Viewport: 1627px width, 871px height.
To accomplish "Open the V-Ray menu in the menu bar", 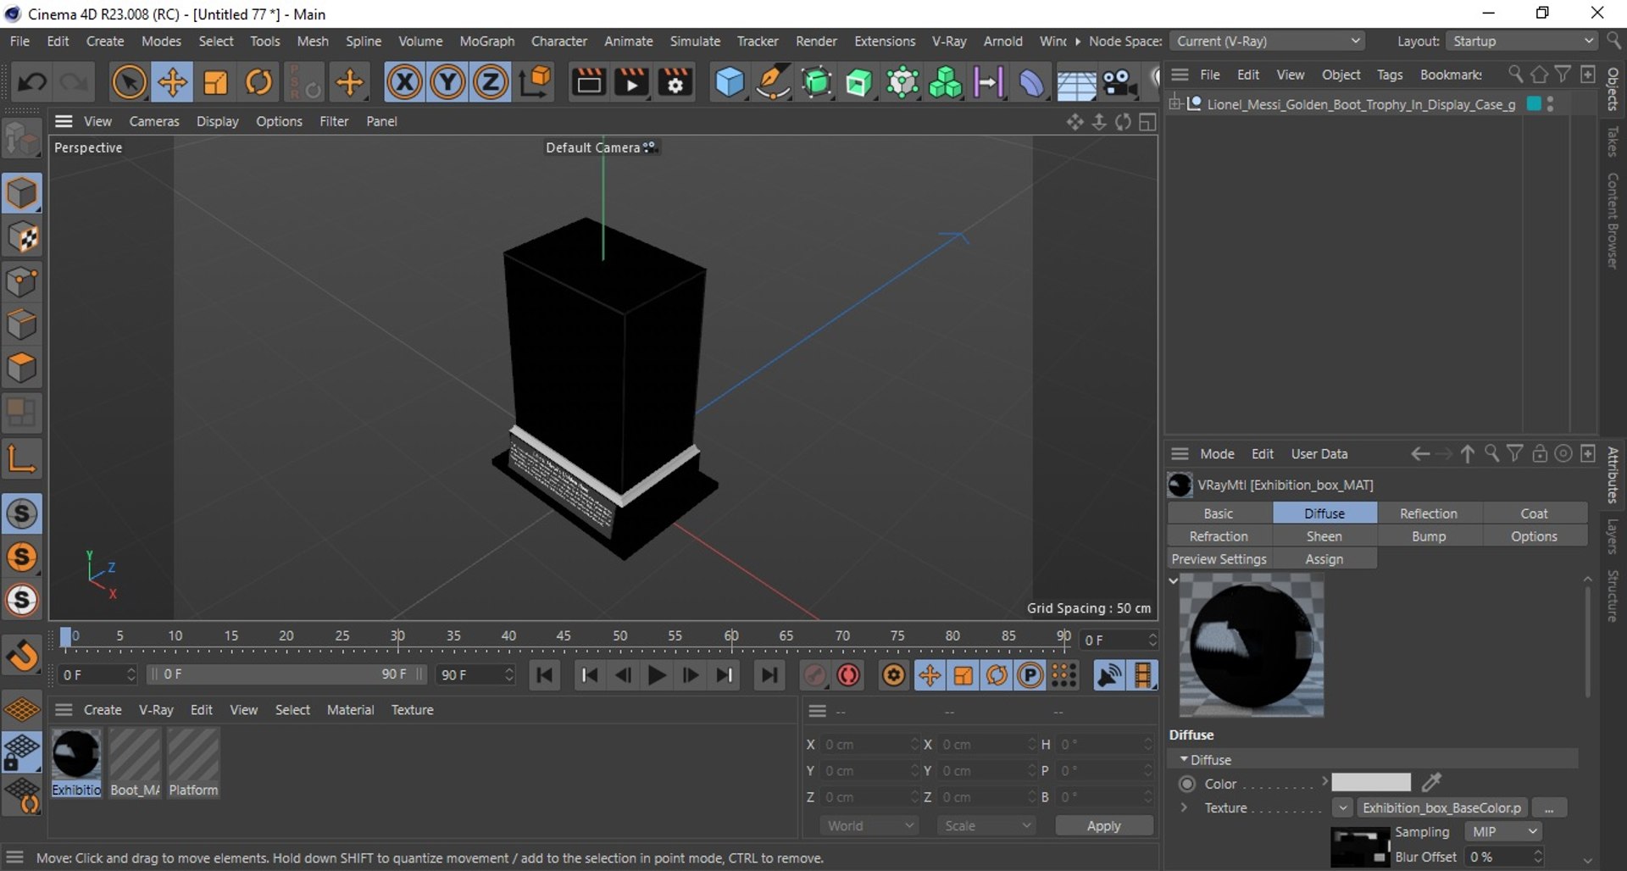I will click(x=949, y=41).
